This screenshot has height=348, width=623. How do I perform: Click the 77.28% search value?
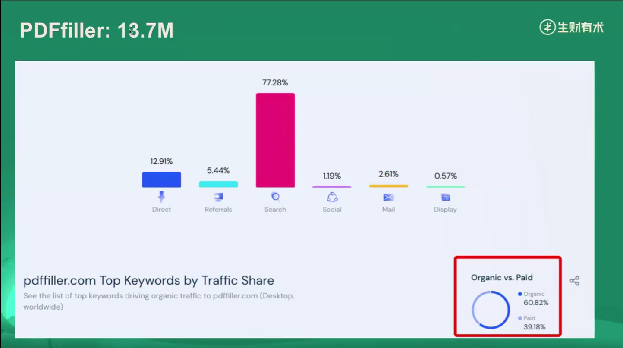coord(275,82)
